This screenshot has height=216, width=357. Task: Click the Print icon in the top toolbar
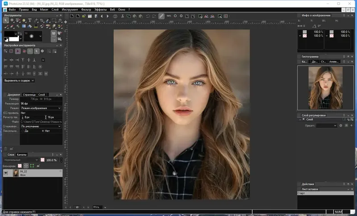pos(115,16)
